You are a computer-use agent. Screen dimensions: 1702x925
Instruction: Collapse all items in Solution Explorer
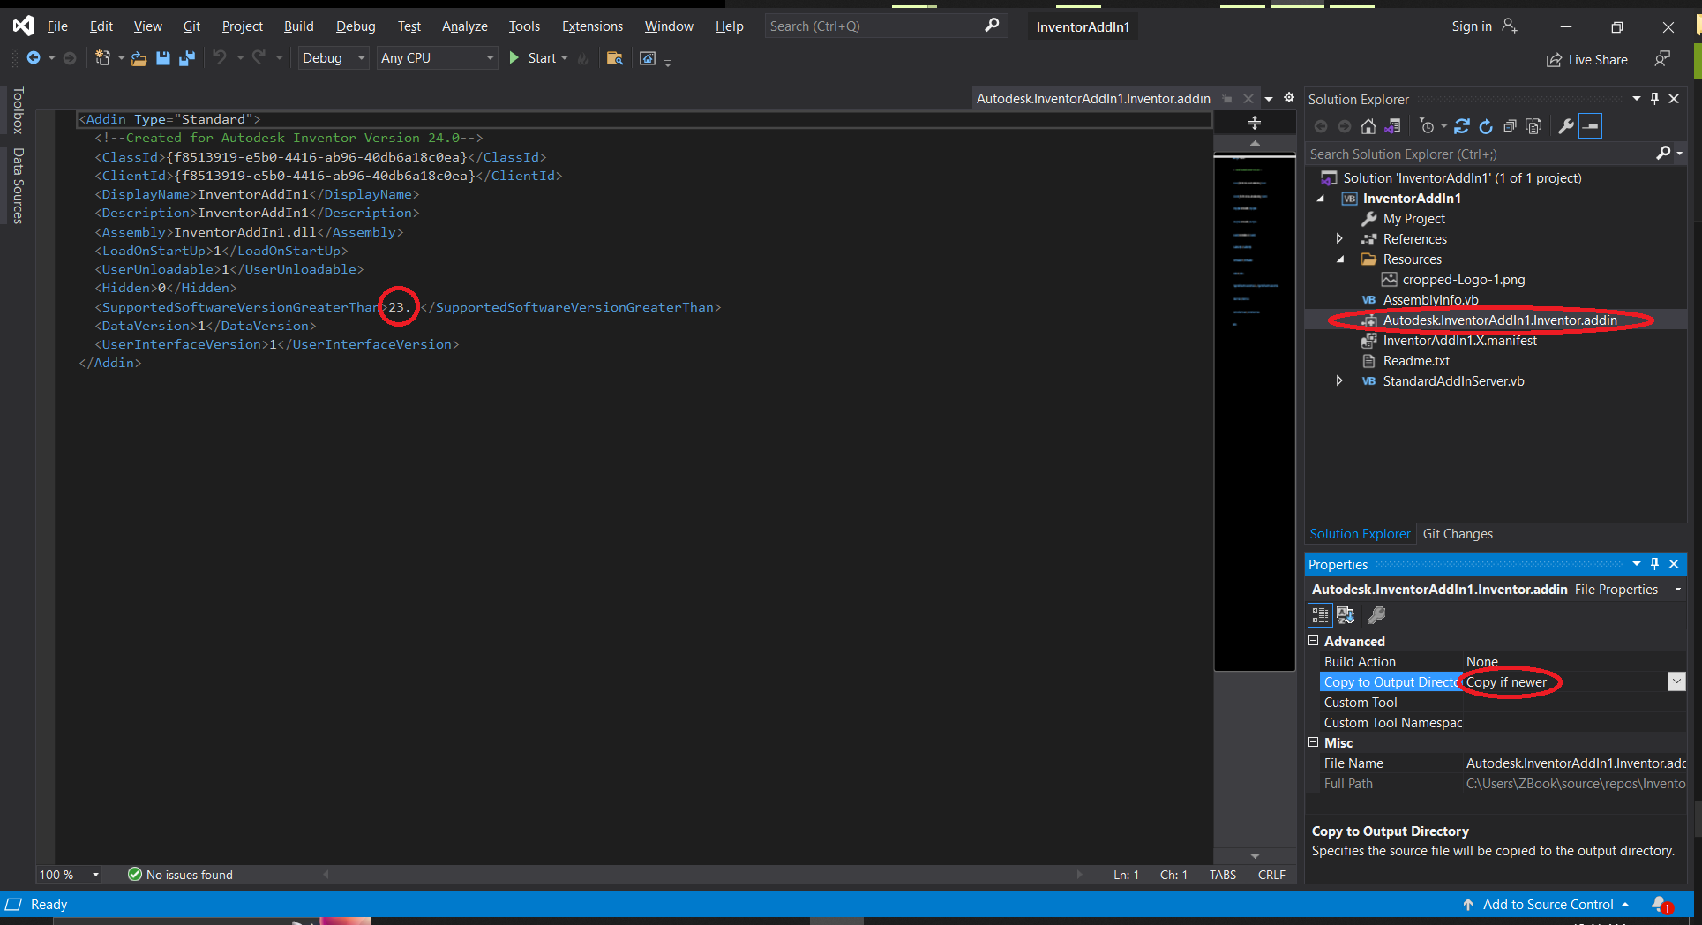click(1509, 126)
